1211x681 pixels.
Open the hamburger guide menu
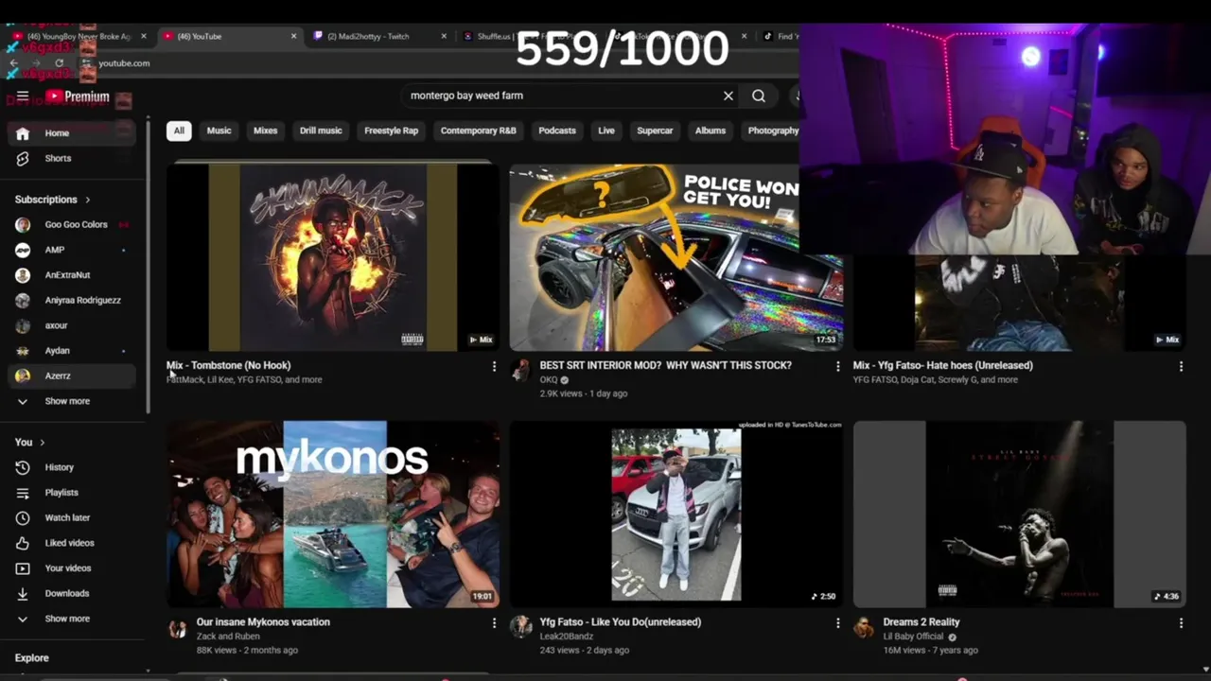pos(23,96)
